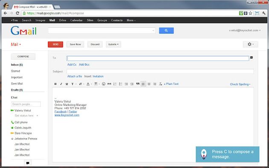Increase indent with the indent more icon
The height and width of the screenshot is (168, 269).
[132, 84]
